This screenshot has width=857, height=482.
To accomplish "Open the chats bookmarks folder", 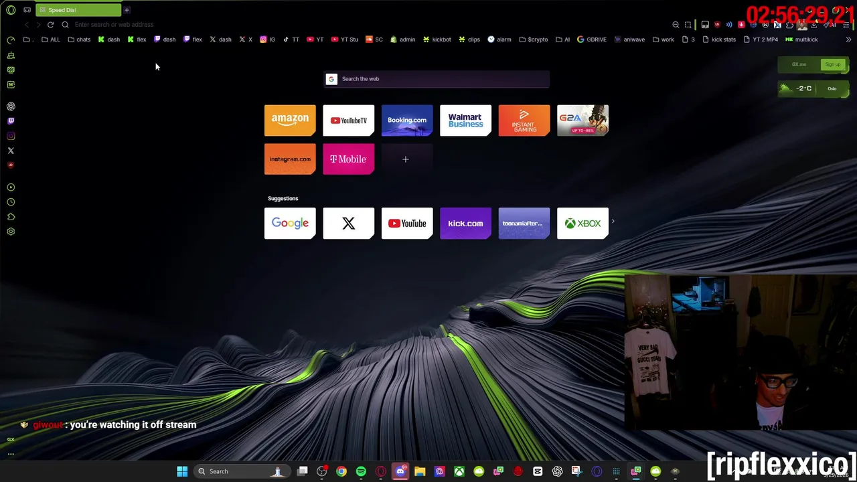I will pos(79,39).
